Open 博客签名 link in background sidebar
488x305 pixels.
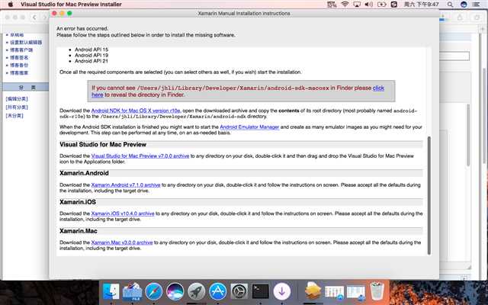coord(19,58)
